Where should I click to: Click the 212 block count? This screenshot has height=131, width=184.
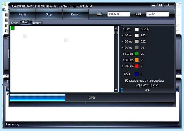(143, 41)
